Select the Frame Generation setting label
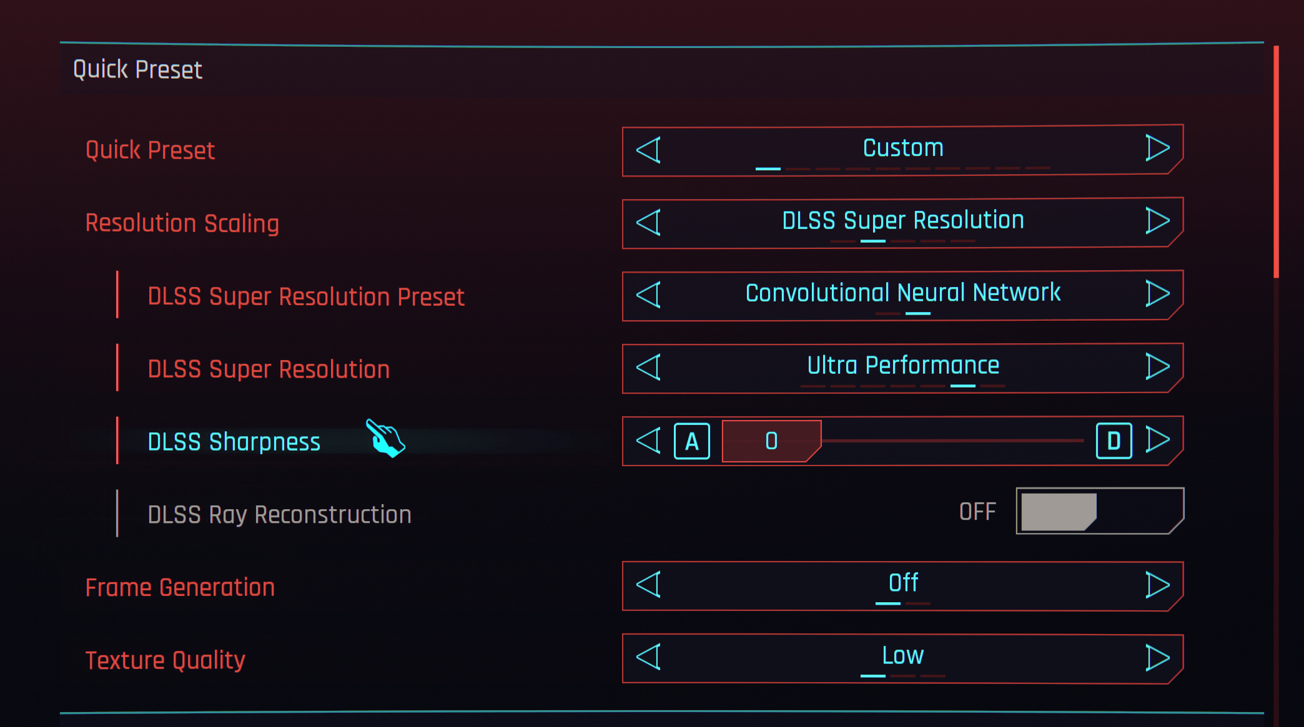This screenshot has height=727, width=1304. [180, 588]
